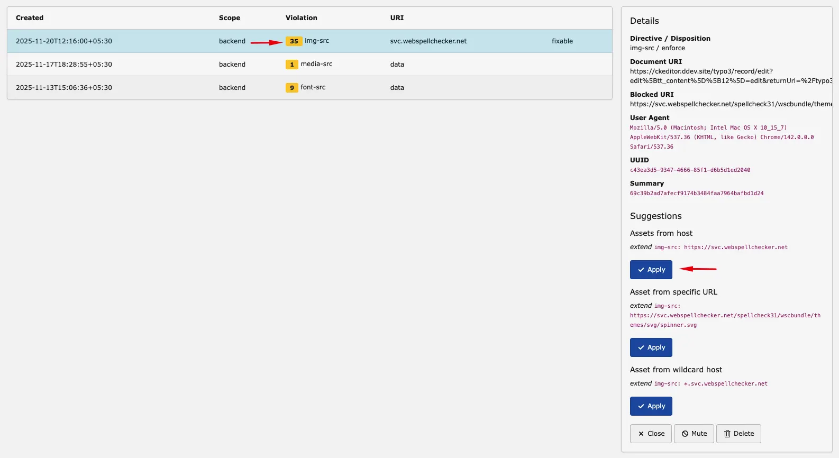This screenshot has height=458, width=839.
Task: Click the font-src count badge 9
Action: tap(292, 88)
